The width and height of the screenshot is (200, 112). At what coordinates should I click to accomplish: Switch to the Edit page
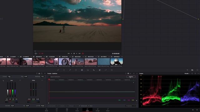click(67, 110)
